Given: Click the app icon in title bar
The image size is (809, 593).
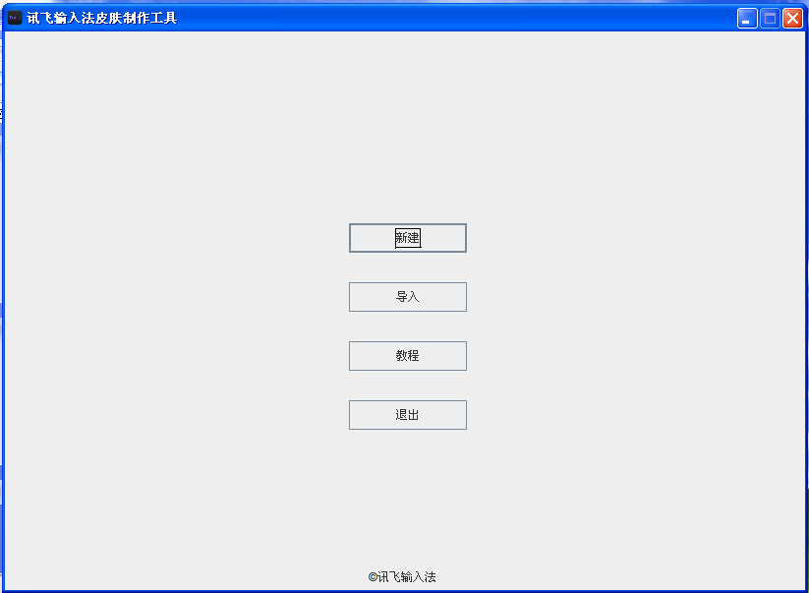Looking at the screenshot, I should tap(15, 18).
